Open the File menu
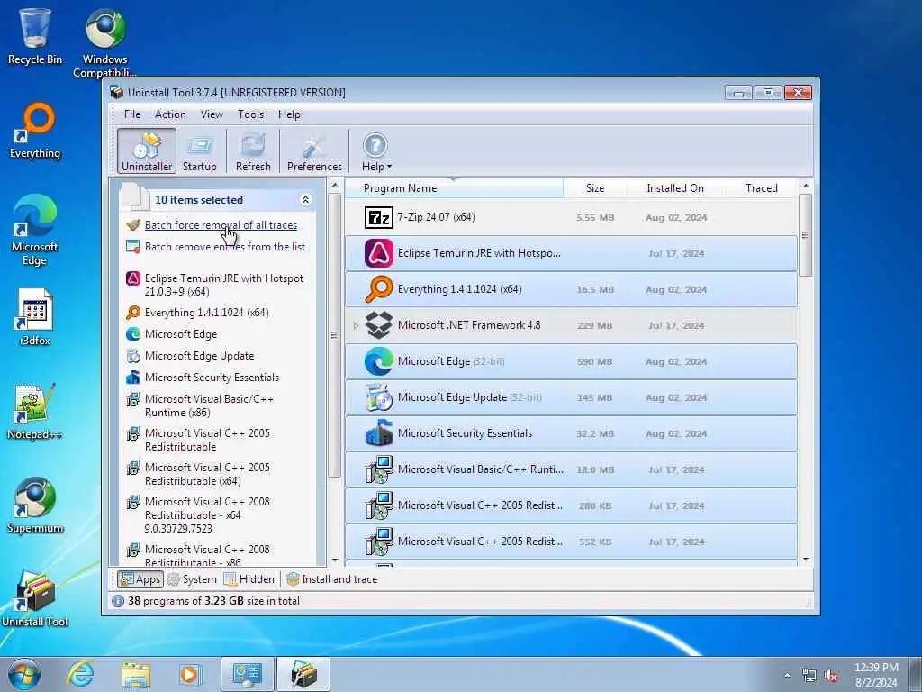 (x=131, y=114)
